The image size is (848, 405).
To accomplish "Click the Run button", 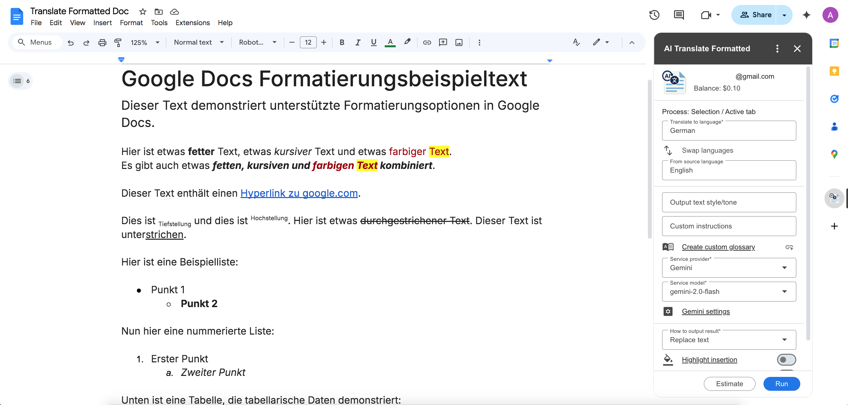I will pyautogui.click(x=782, y=384).
